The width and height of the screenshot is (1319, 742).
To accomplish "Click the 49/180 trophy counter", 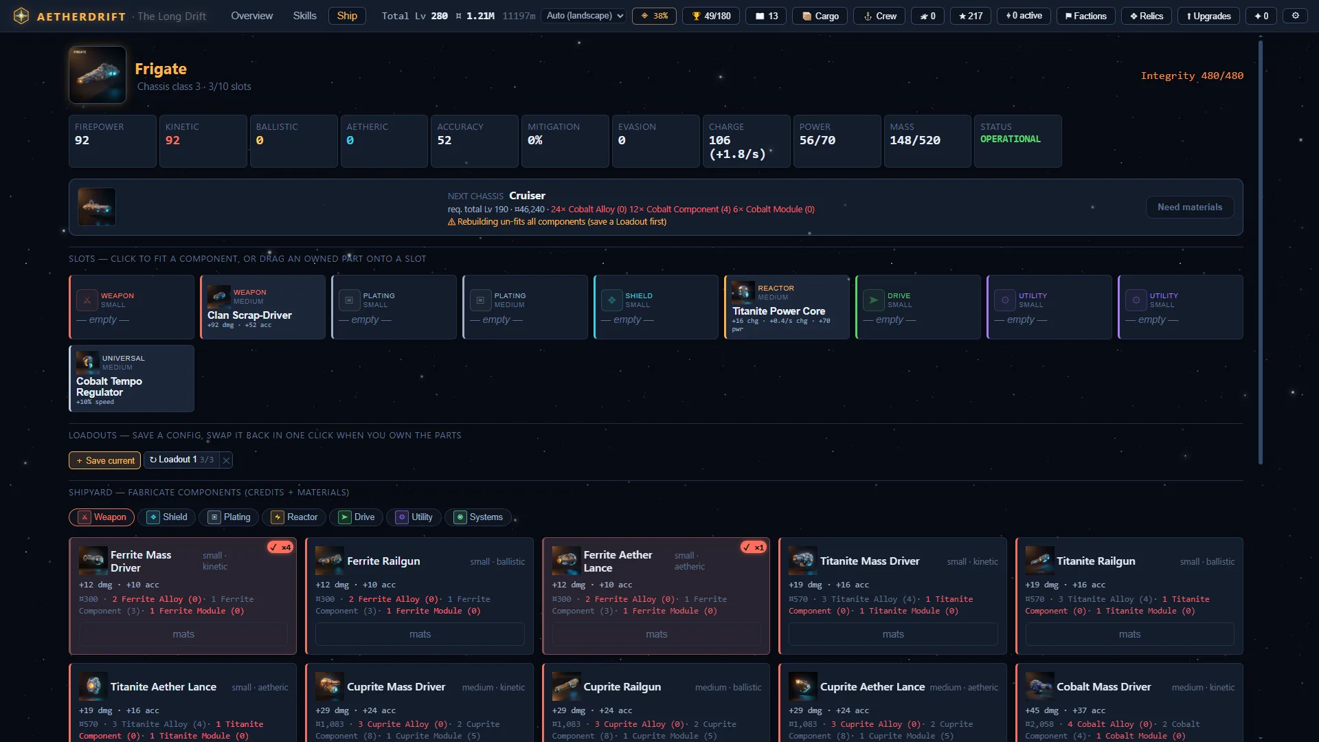I will tap(711, 16).
